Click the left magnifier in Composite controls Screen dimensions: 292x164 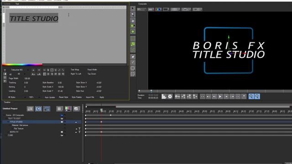pyautogui.click(x=251, y=96)
